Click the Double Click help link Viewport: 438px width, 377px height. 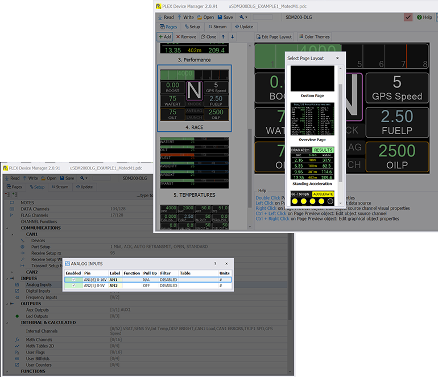pos(267,198)
